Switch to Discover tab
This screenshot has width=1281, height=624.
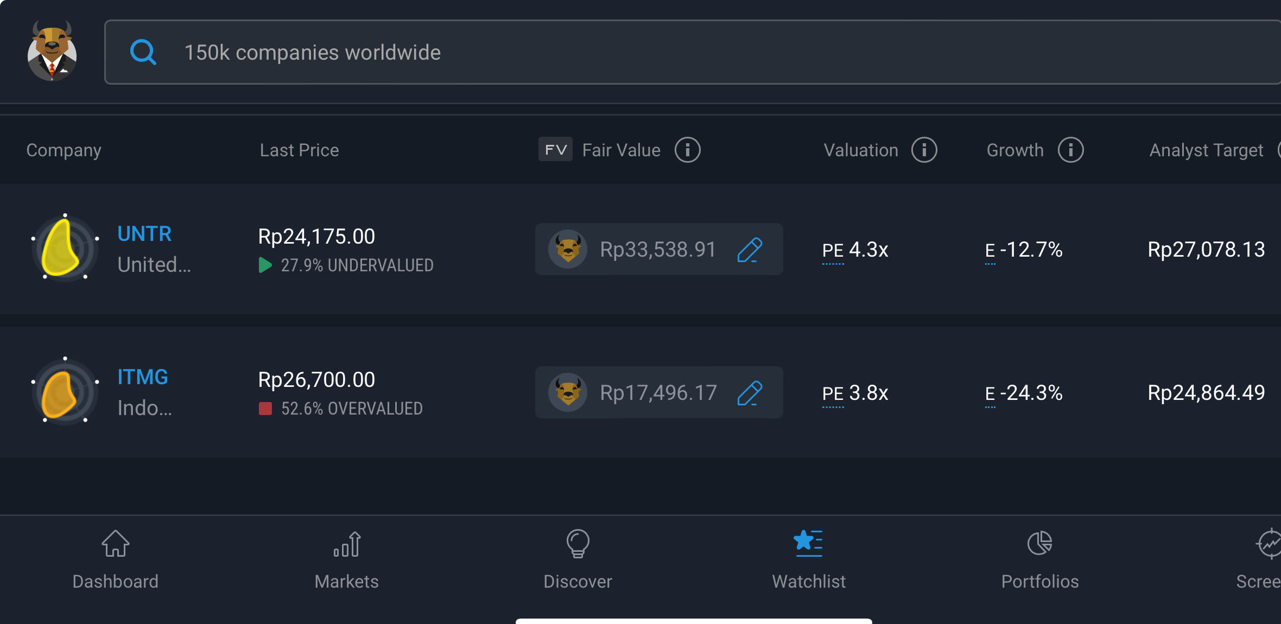point(578,560)
